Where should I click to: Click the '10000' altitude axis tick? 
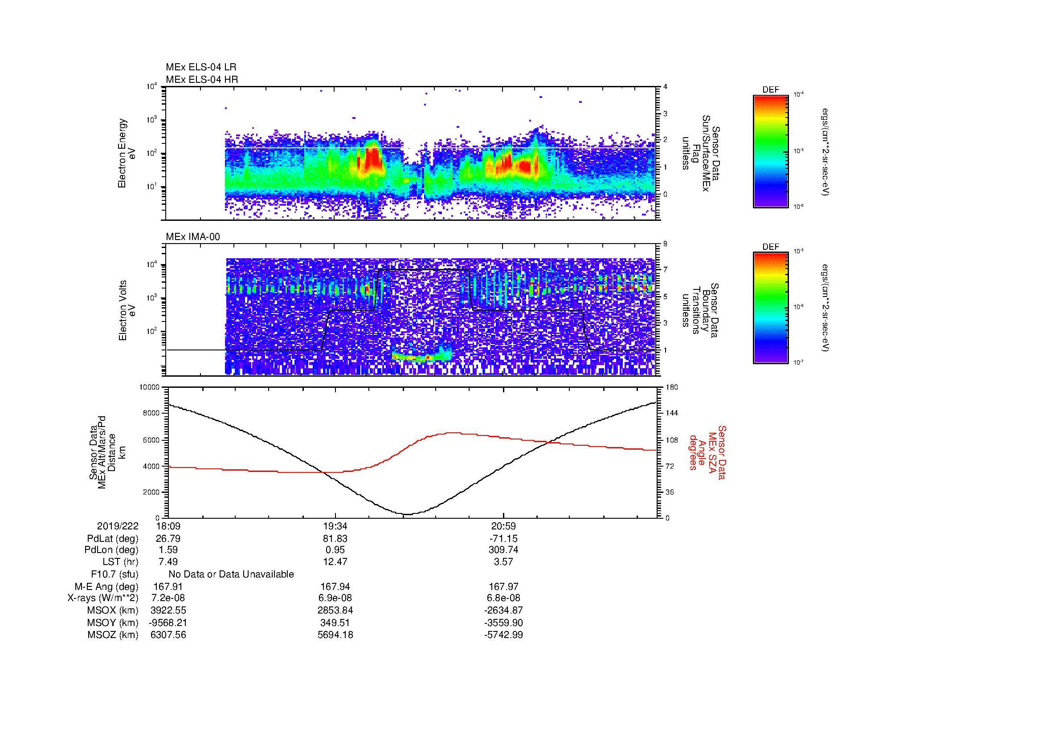[x=149, y=388]
